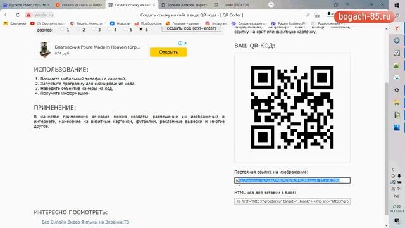405x228 pixels.
Task: Click the scrollbar down arrow
Action: (387, 225)
